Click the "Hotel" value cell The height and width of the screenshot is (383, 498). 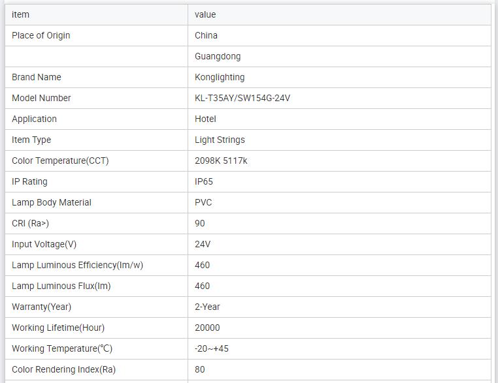(205, 119)
